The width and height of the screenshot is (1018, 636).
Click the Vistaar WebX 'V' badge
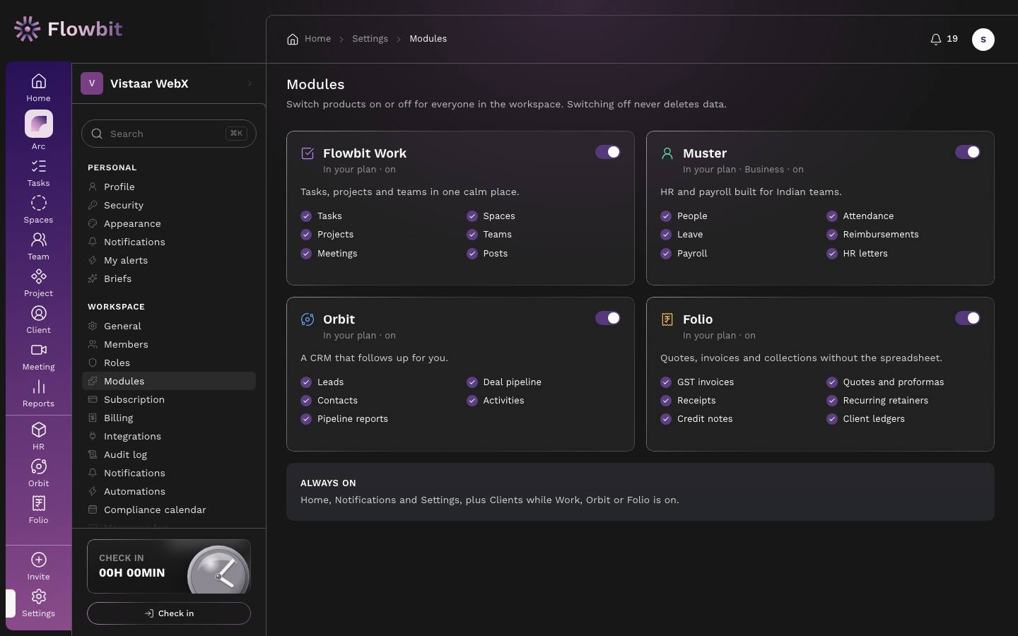pos(92,83)
